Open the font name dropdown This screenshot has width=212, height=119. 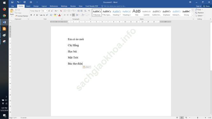point(41,11)
